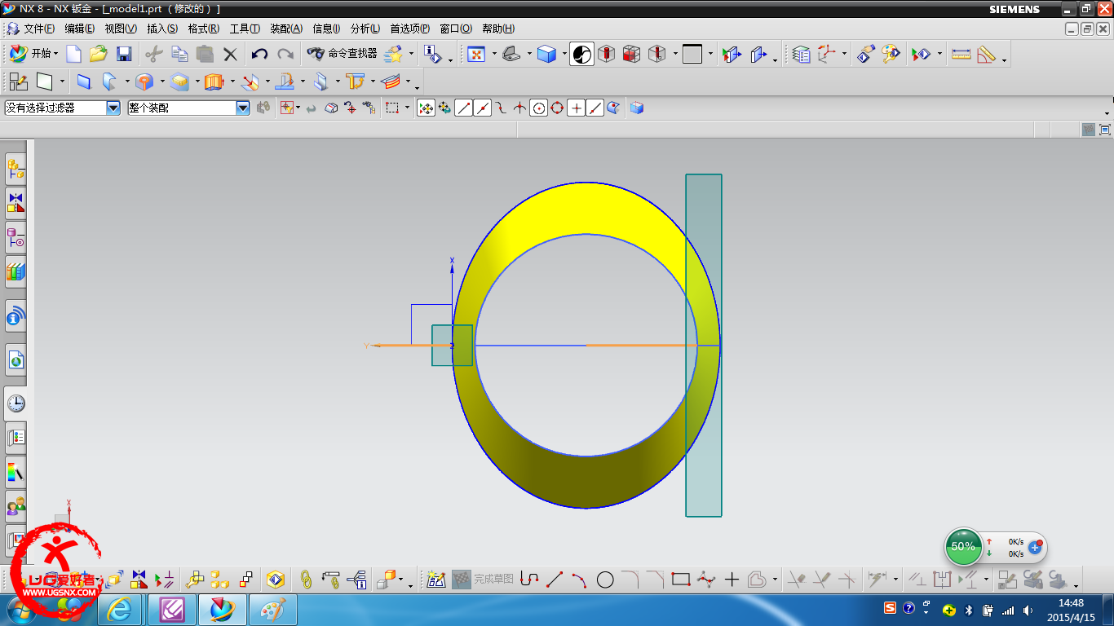The width and height of the screenshot is (1114, 626).
Task: Click the 命令查找器 Command Finder button
Action: [343, 54]
